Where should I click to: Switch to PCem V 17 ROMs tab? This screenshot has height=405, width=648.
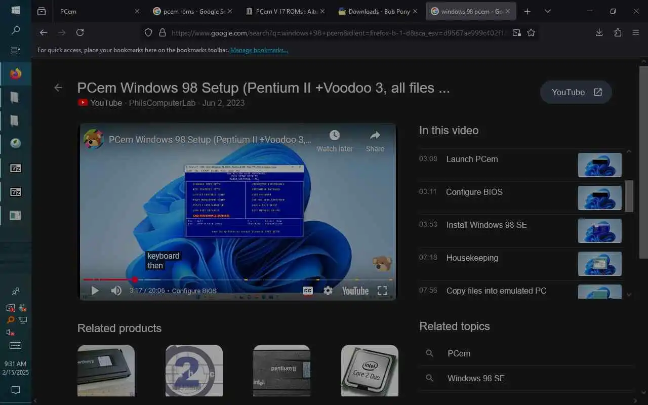pyautogui.click(x=285, y=11)
